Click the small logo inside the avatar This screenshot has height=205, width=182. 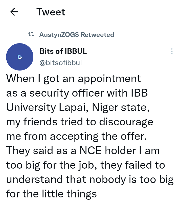20,57
